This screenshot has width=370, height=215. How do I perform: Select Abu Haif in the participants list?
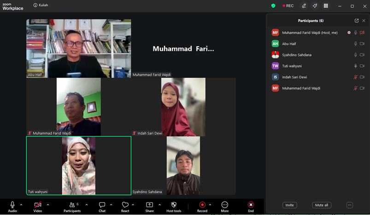tap(318, 44)
